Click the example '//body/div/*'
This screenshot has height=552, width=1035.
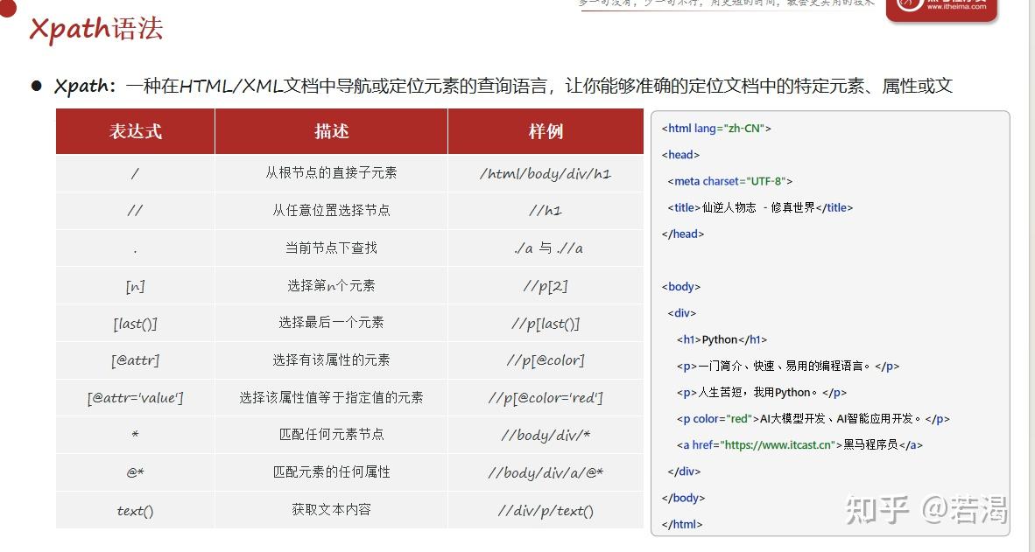point(546,436)
